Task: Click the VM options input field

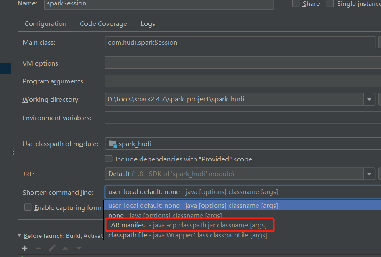Action: point(243,63)
